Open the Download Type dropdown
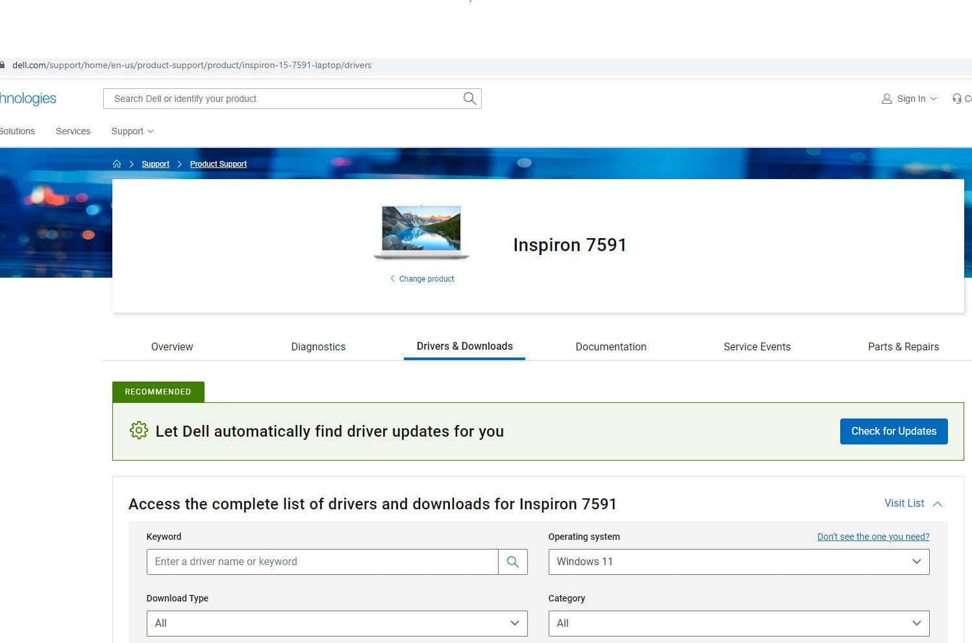Image resolution: width=972 pixels, height=643 pixels. (336, 624)
